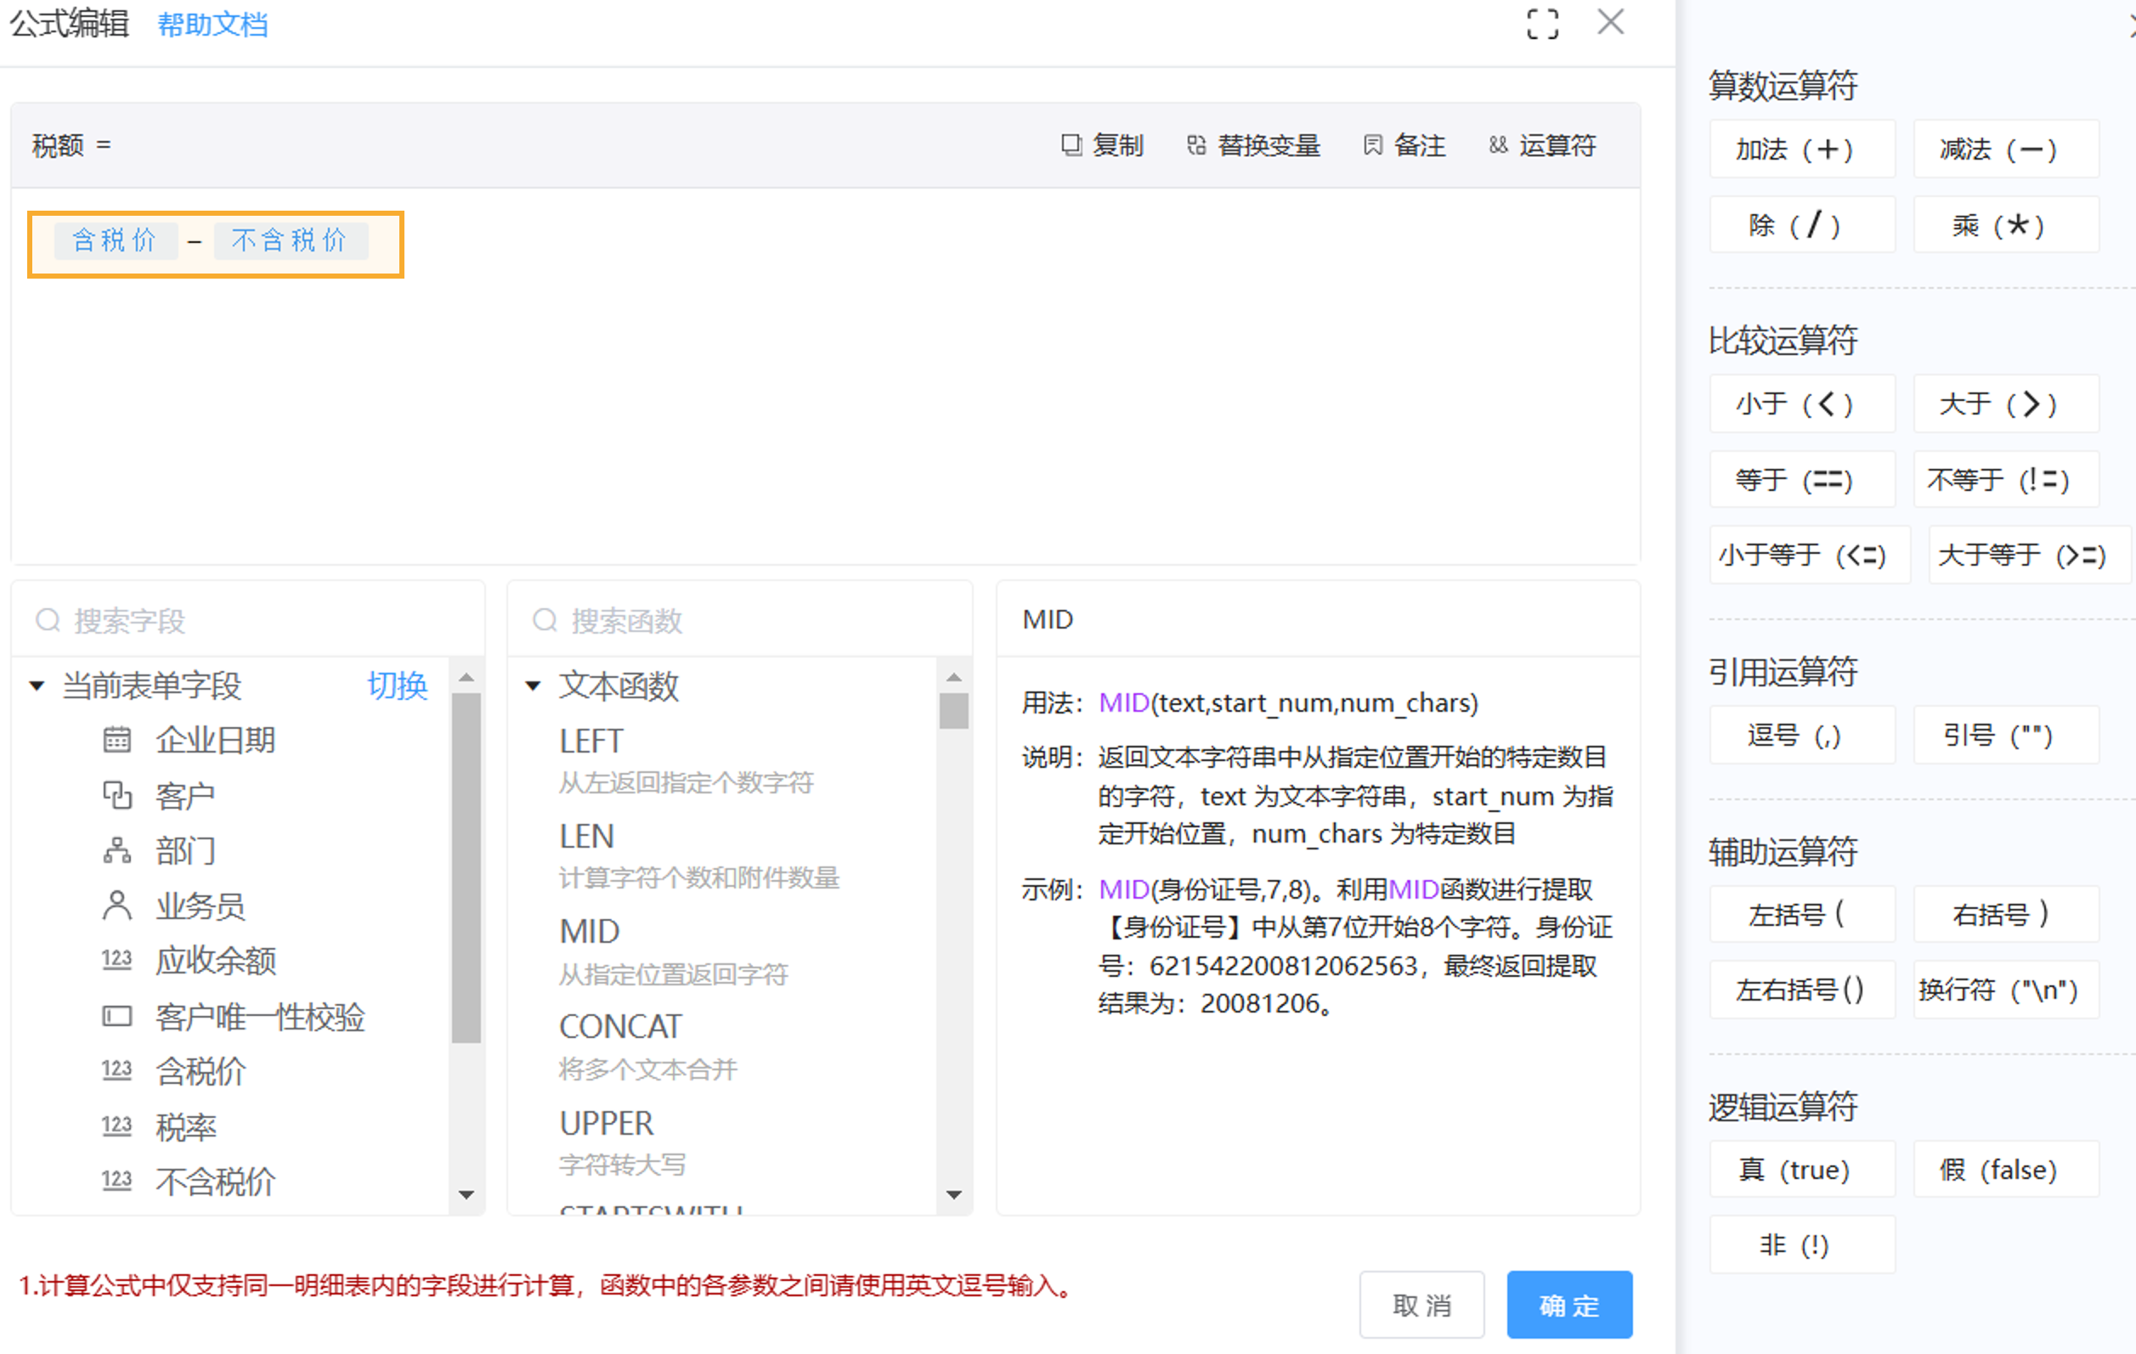
Task: Insert the 换行符 ("\n") operator
Action: [2007, 990]
